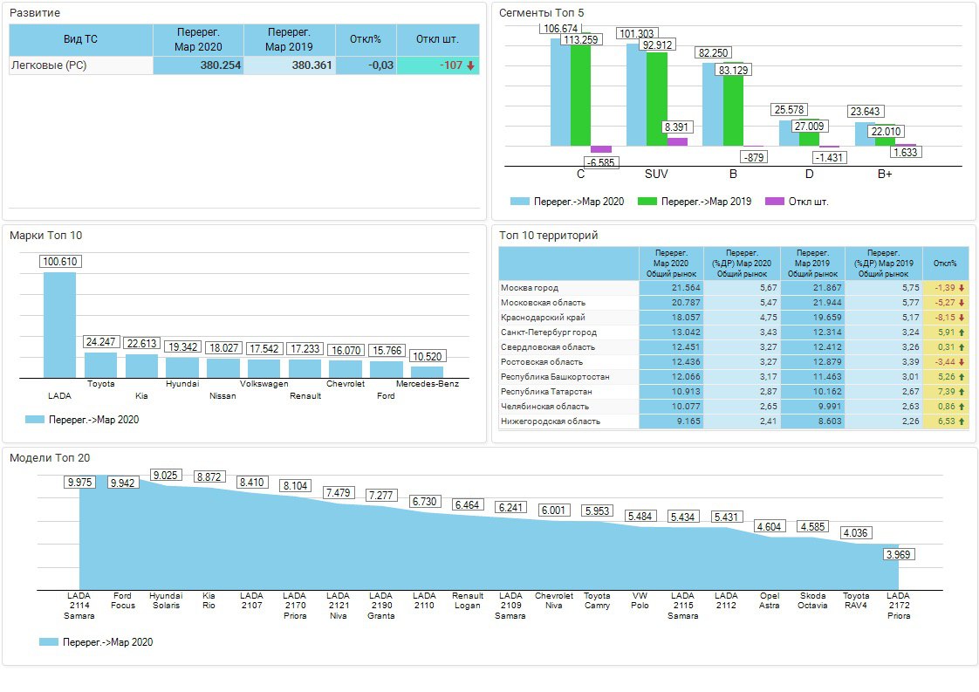Click the Топ 10 территорий panel title

(x=548, y=236)
